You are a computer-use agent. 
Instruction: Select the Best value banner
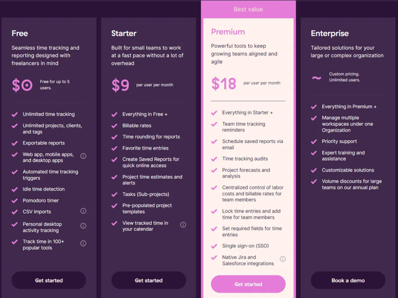[x=248, y=10]
